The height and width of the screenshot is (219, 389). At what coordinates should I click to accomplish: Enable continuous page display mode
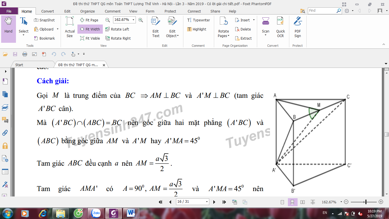click(292, 202)
